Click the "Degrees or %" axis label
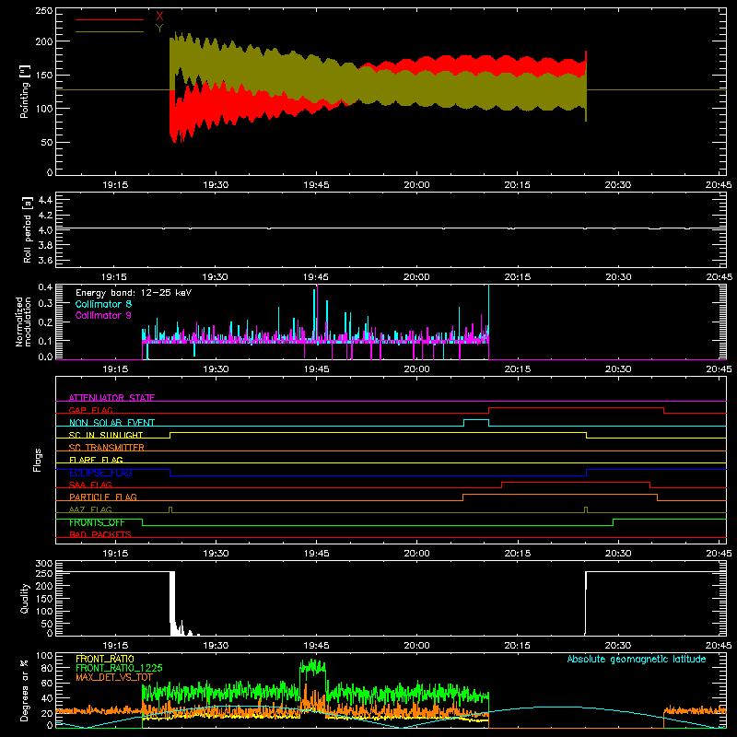This screenshot has width=737, height=737. 25,690
